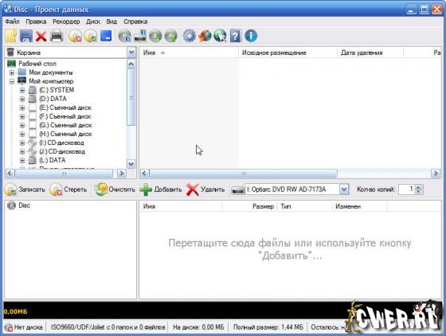This screenshot has width=446, height=336.
Task: Click the Записать button
Action: coord(25,189)
